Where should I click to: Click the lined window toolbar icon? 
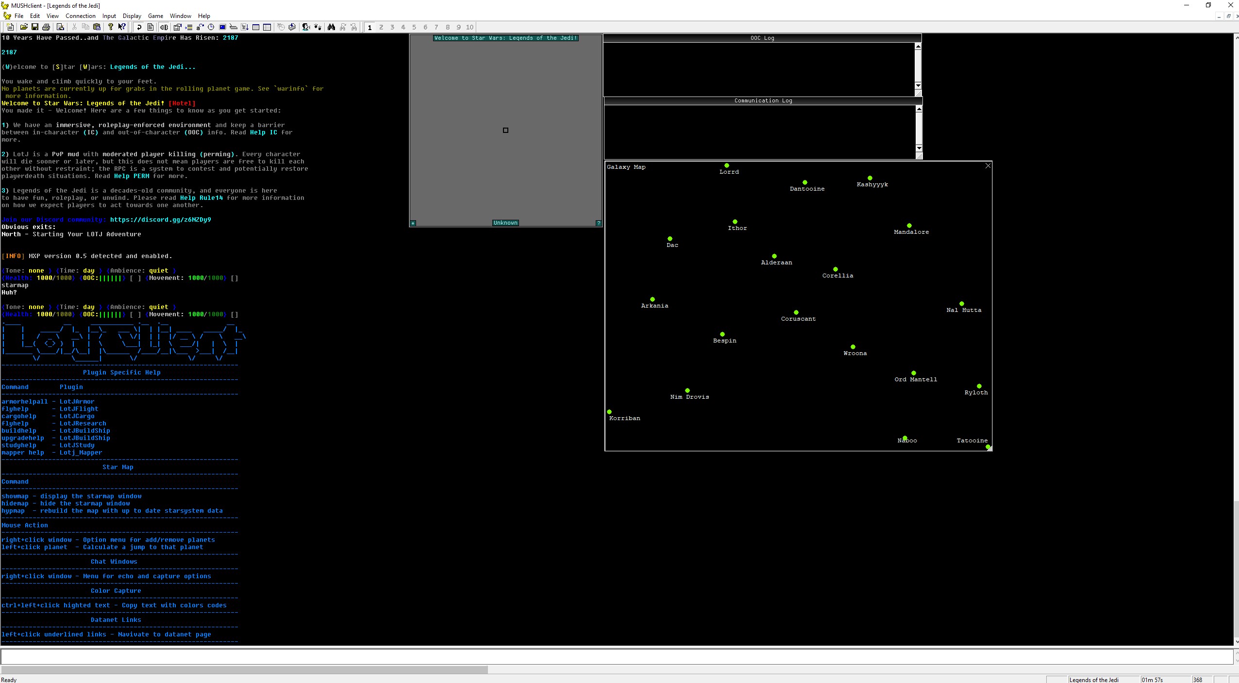(x=256, y=27)
